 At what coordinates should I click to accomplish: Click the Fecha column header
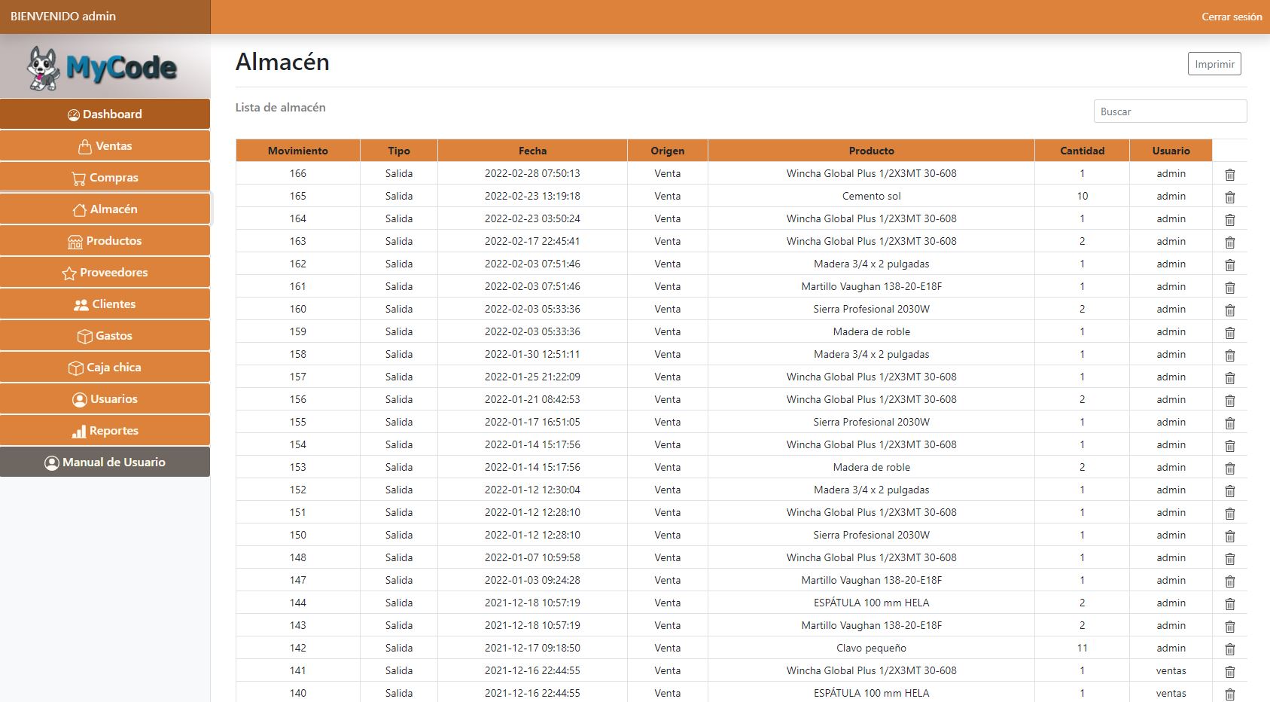pos(532,151)
